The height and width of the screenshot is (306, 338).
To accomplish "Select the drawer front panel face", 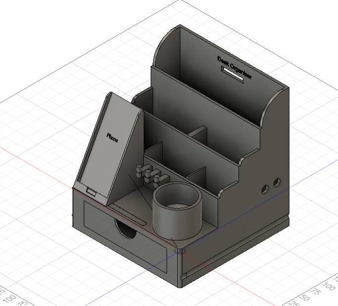I will tap(125, 237).
